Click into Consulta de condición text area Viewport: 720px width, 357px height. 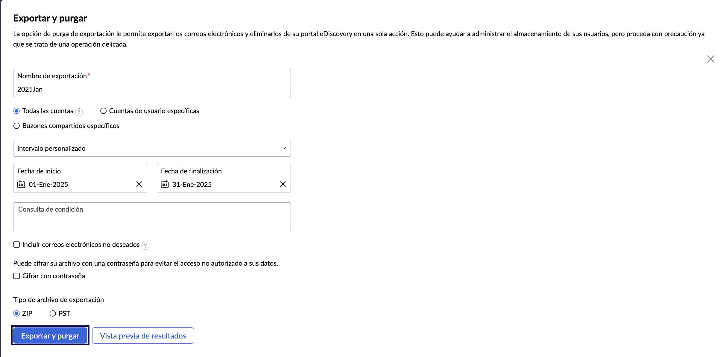tap(152, 216)
